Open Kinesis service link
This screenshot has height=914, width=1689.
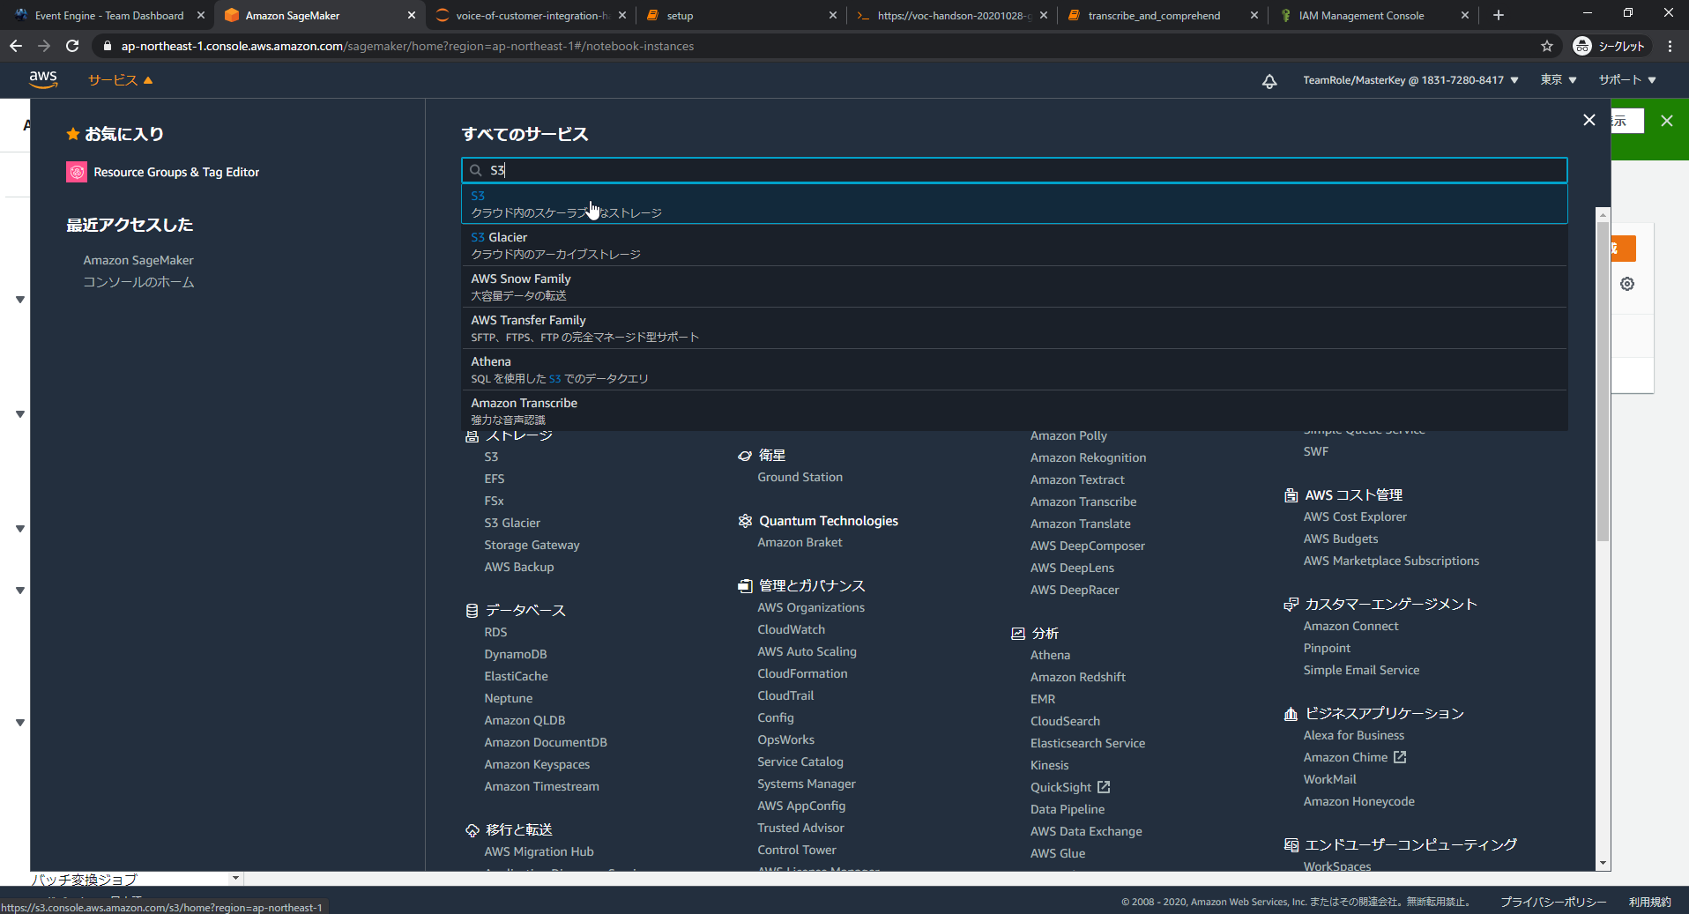(x=1049, y=765)
